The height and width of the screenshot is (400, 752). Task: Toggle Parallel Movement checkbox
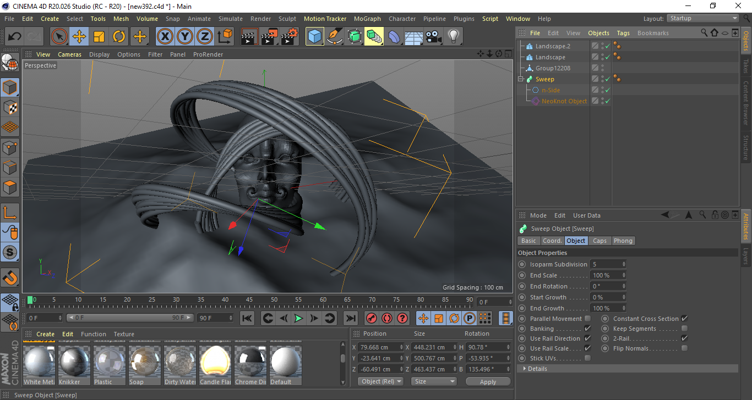click(x=588, y=319)
